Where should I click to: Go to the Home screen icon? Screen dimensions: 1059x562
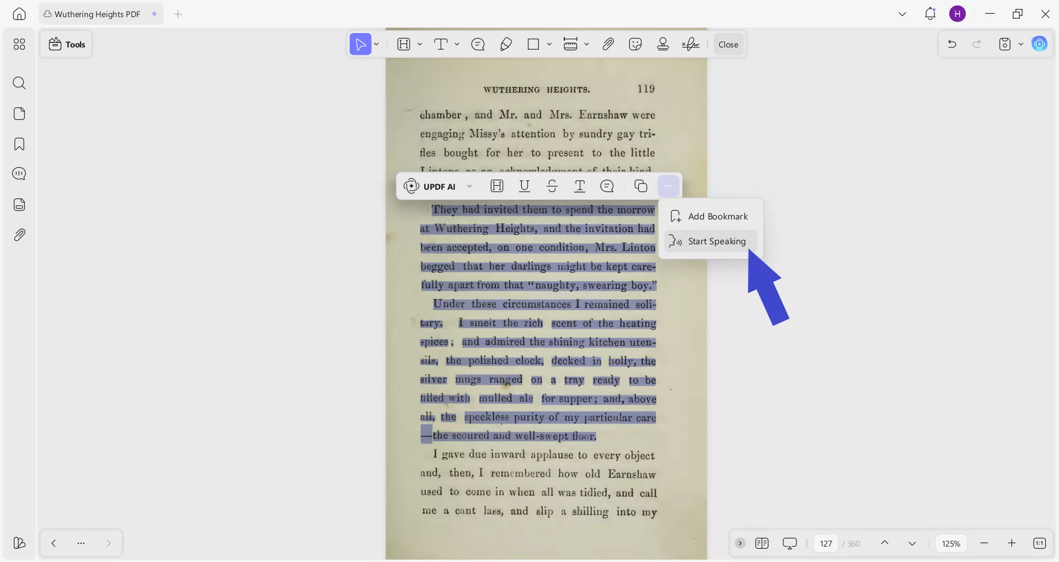point(19,14)
